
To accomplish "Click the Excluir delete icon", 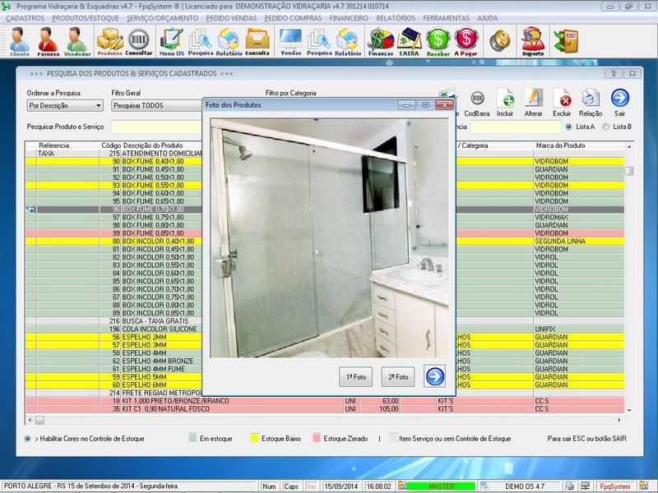I will [x=562, y=103].
